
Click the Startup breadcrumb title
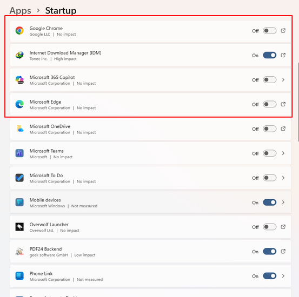pyautogui.click(x=61, y=11)
